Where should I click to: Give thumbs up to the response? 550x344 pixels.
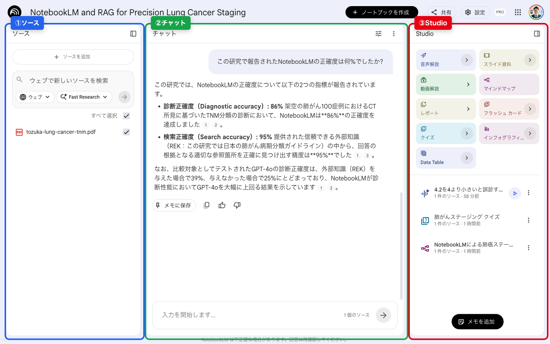tap(222, 205)
